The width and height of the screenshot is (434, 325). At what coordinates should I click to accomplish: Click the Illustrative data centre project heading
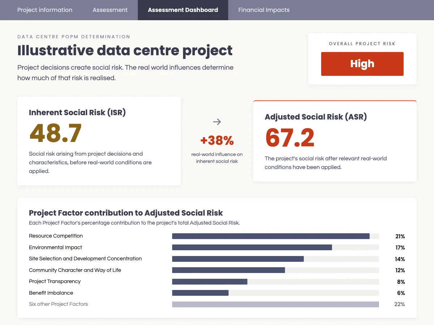[125, 50]
